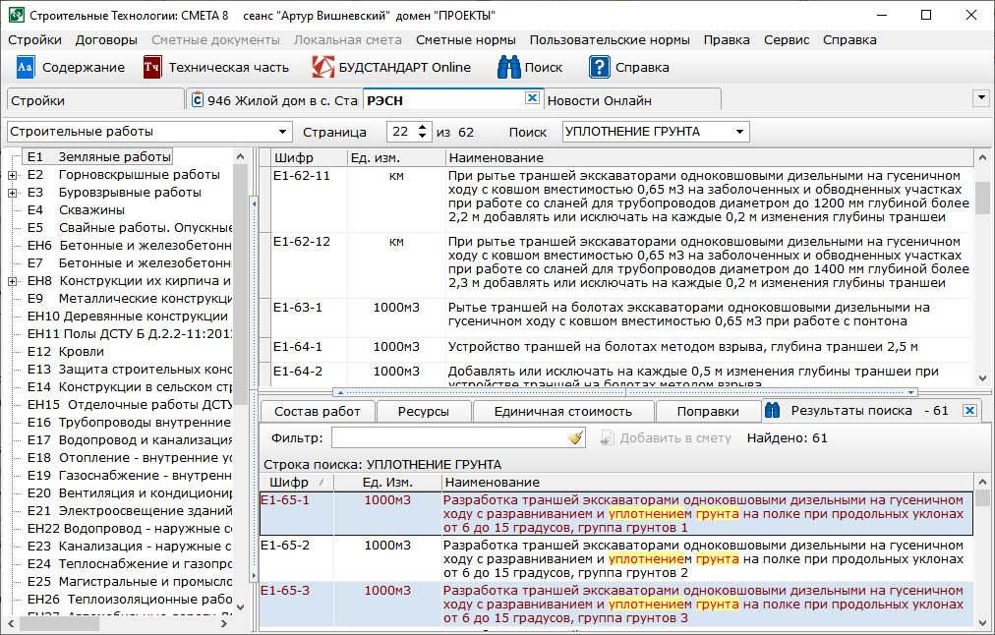Open the Справка toolbar button with question mark

629,67
